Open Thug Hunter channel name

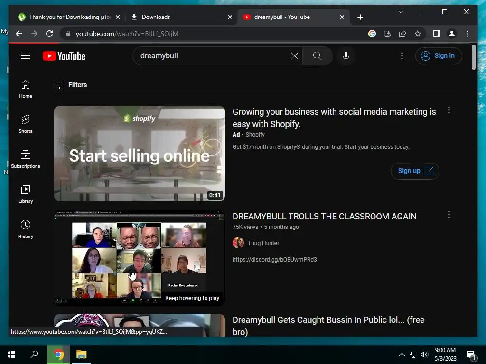[x=263, y=243]
